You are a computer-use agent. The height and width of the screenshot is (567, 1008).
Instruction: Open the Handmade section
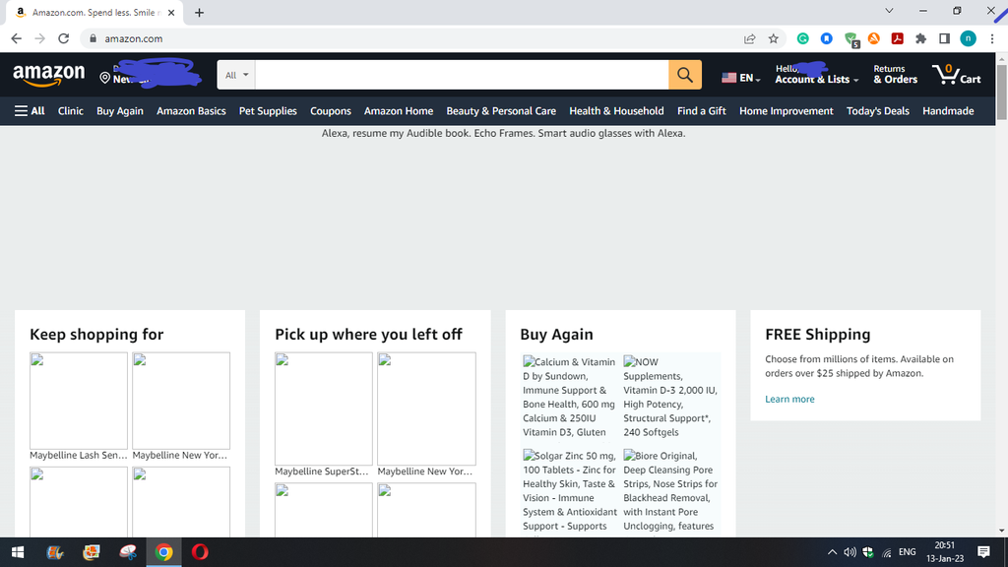(x=948, y=110)
